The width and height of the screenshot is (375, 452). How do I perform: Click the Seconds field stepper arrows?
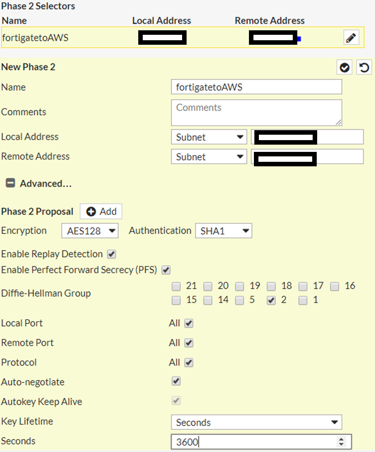(x=342, y=442)
